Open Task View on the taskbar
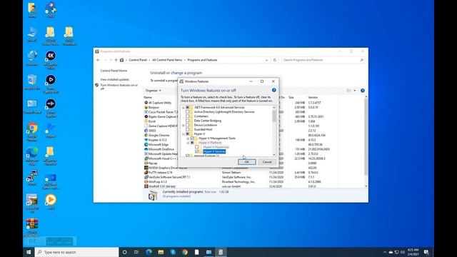The width and height of the screenshot is (457, 257). [x=136, y=252]
